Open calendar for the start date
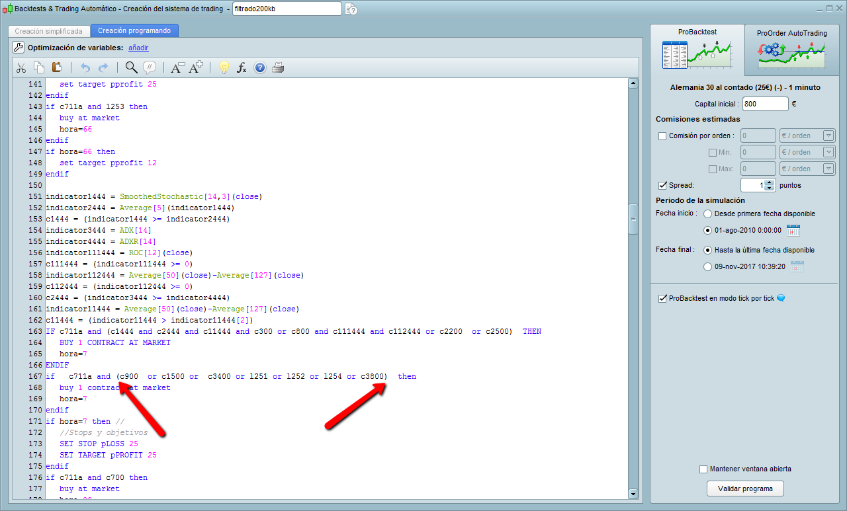Screen dimensions: 847x511 (x=793, y=230)
